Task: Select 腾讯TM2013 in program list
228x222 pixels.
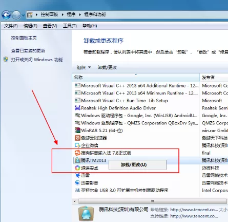Action: pyautogui.click(x=94, y=160)
